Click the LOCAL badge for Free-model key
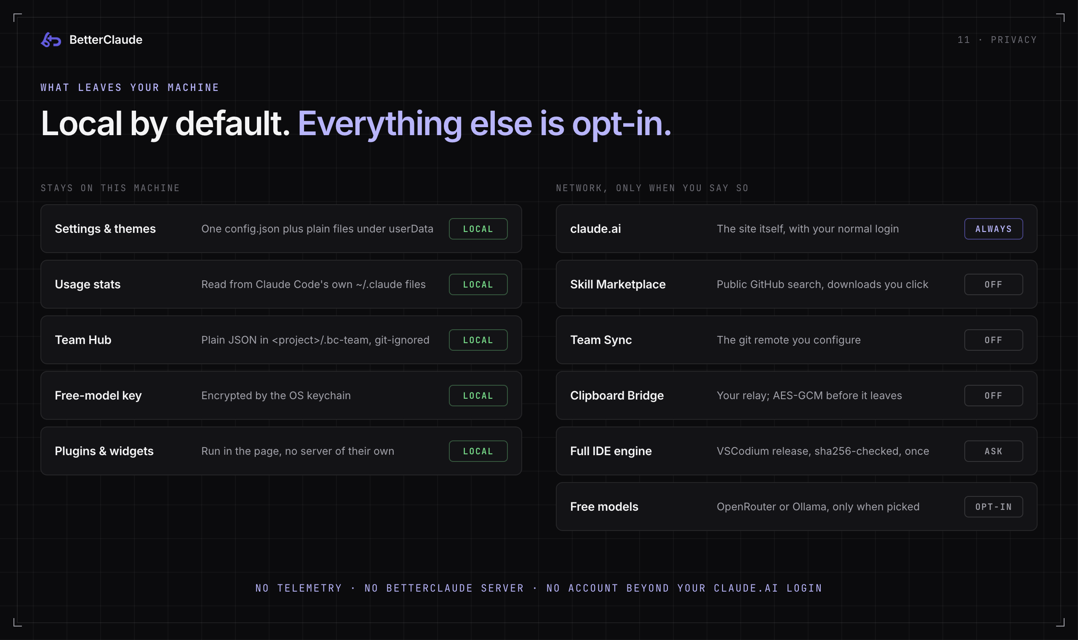 [478, 395]
